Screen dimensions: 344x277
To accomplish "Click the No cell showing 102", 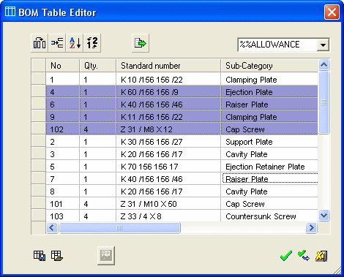I will (x=63, y=129).
